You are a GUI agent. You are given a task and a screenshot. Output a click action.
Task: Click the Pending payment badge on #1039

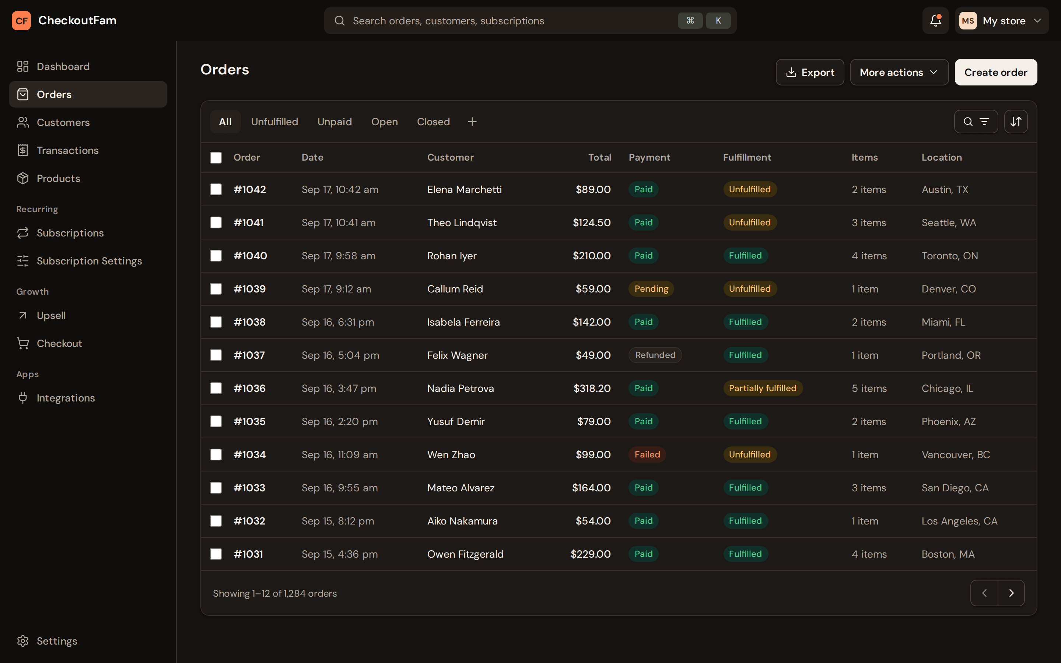tap(651, 288)
